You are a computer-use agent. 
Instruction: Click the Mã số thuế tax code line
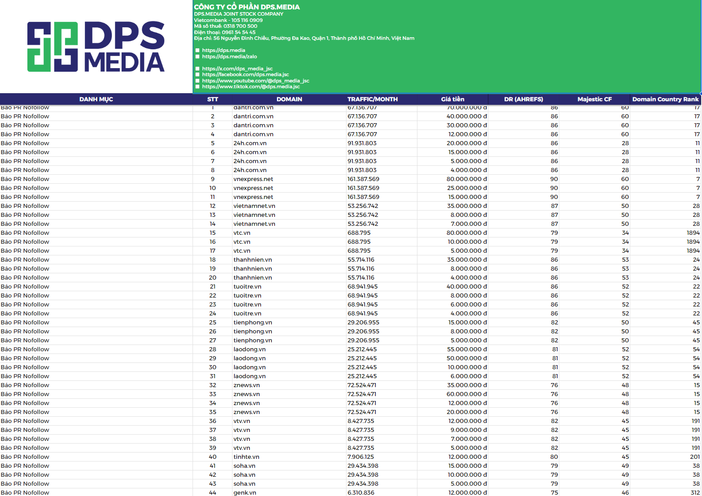(226, 26)
